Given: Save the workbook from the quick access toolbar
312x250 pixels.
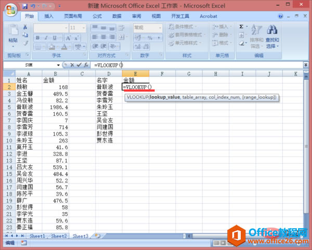Looking at the screenshot, I should pos(24,6).
